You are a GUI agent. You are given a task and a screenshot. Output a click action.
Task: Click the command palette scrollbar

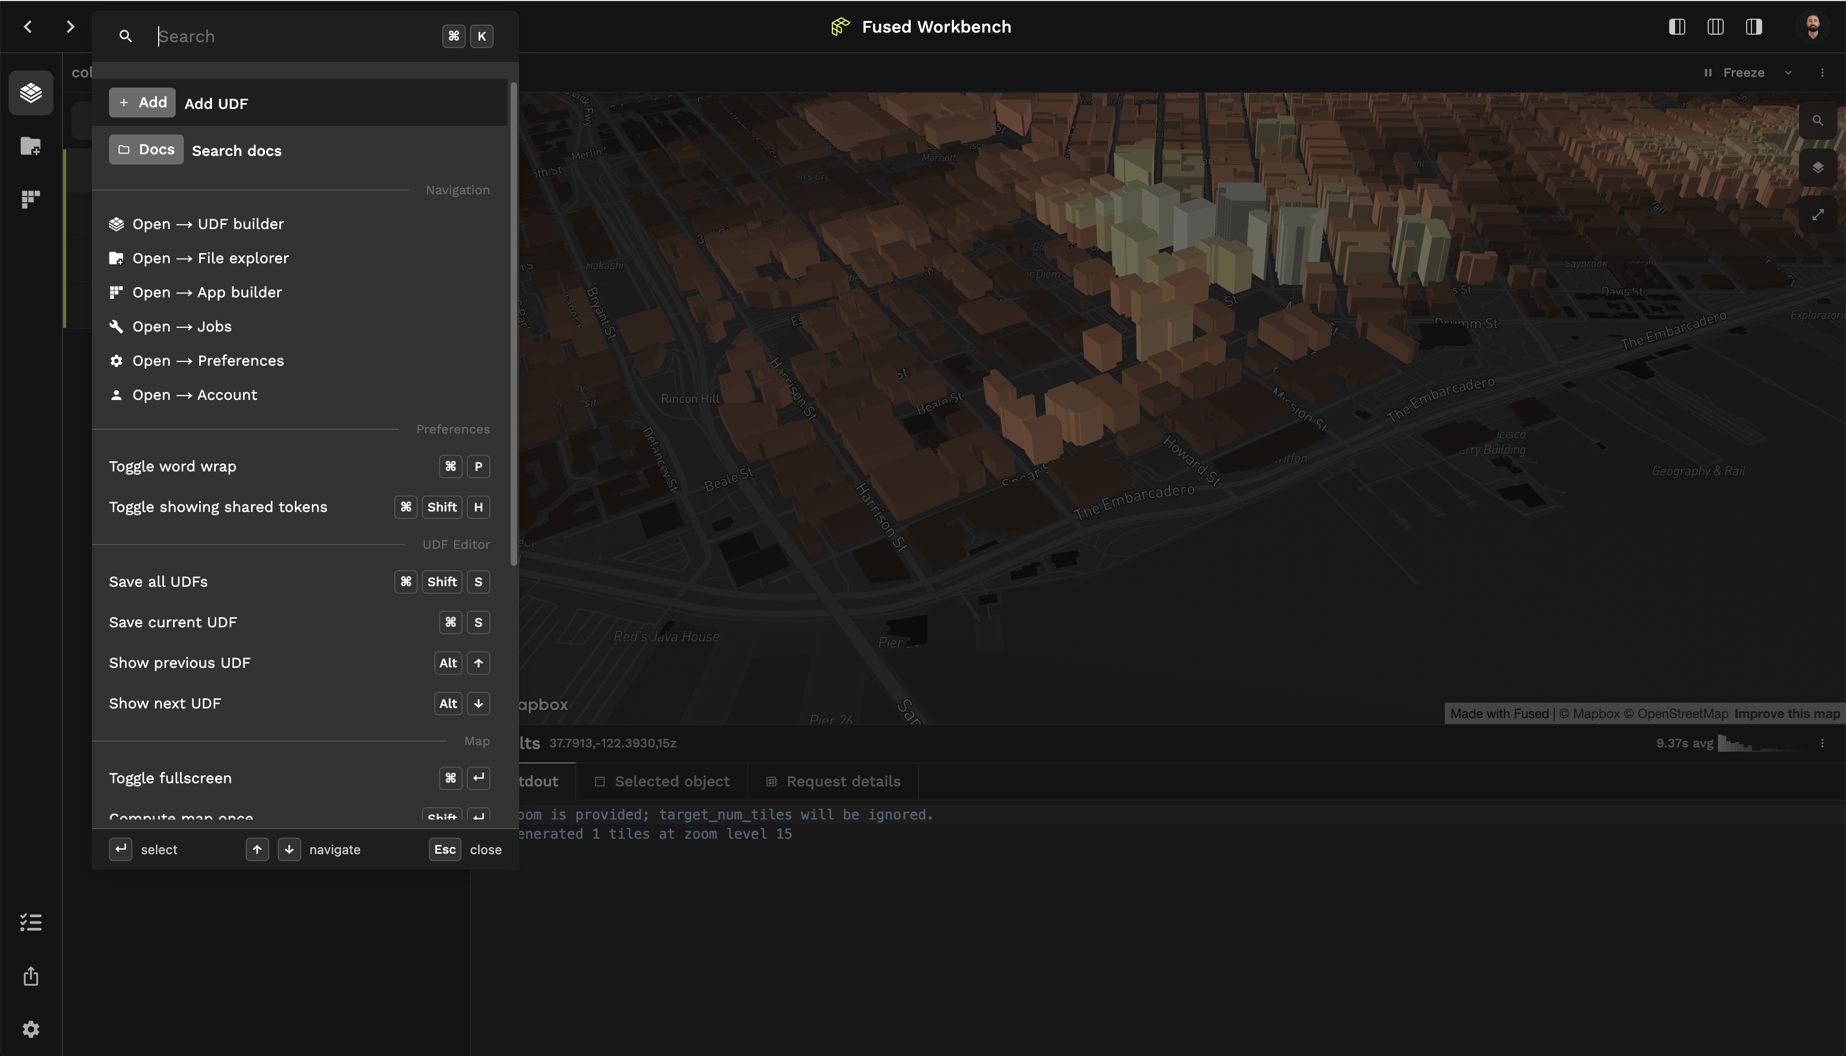coord(514,324)
